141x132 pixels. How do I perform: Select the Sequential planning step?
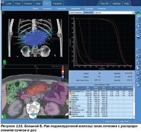click(76, 9)
